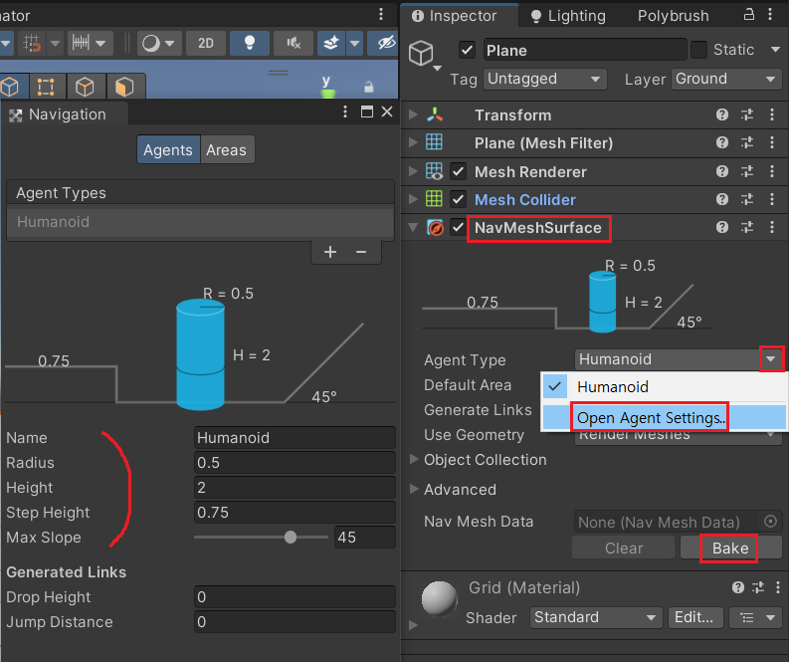Open NavMeshSurface three-dot menu
Viewport: 789px width, 662px height.
point(772,228)
